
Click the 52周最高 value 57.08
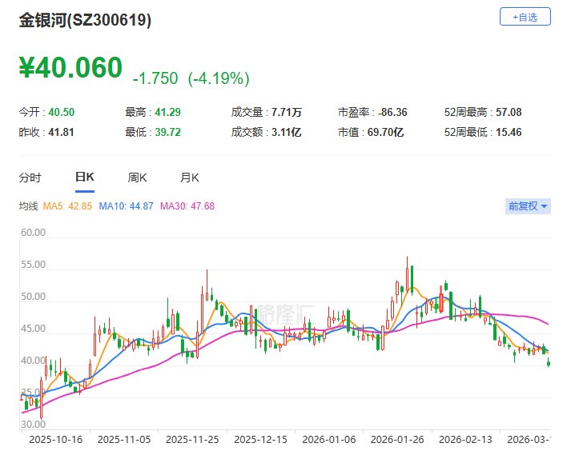tap(509, 112)
